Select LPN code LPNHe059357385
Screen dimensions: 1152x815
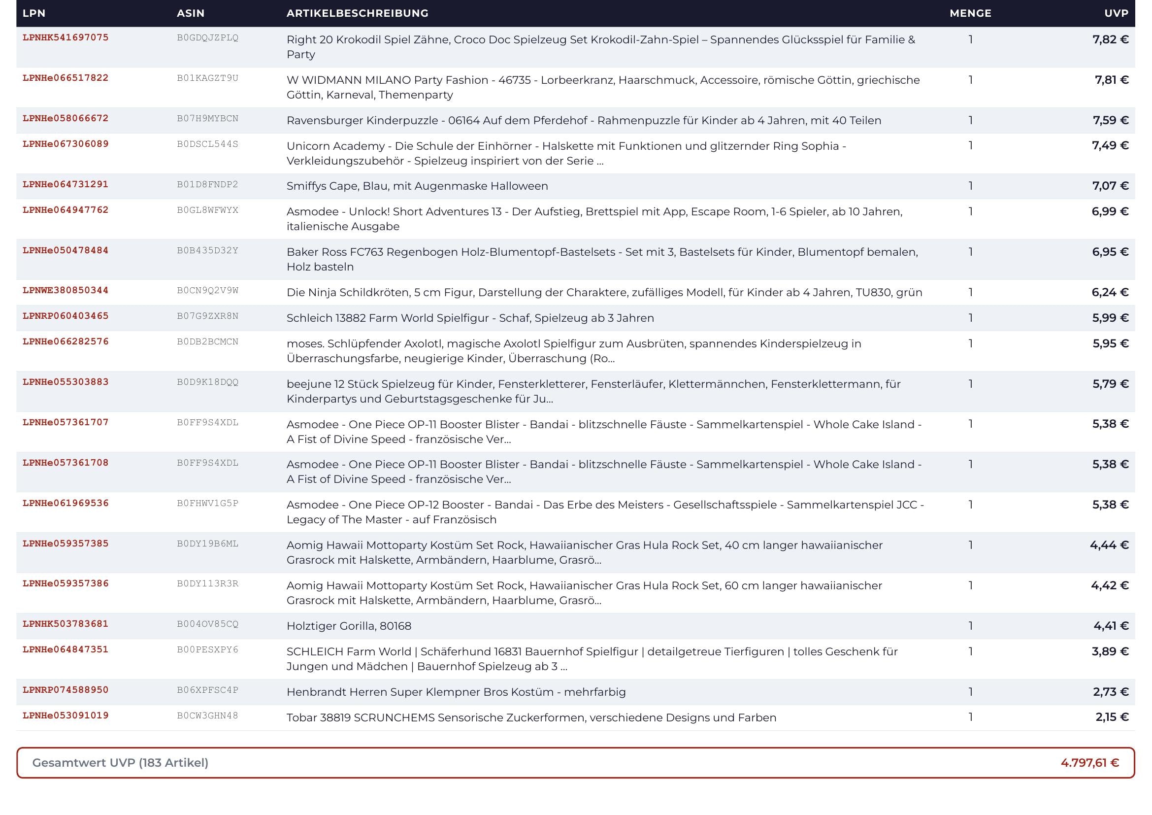point(65,543)
